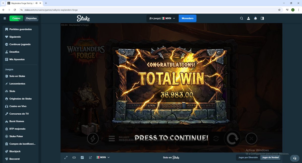302x163 pixels.
Task: Open the MXN currency dropdown in header
Action: (x=163, y=18)
